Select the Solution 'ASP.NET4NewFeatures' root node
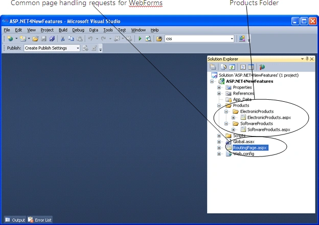319x225 pixels. (258, 75)
